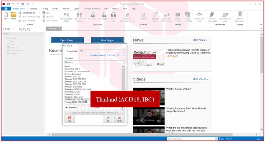Click the Templates search field

pyautogui.click(x=95, y=62)
